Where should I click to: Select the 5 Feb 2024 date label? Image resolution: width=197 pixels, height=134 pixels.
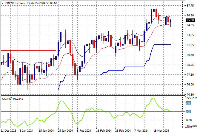pos(84,131)
